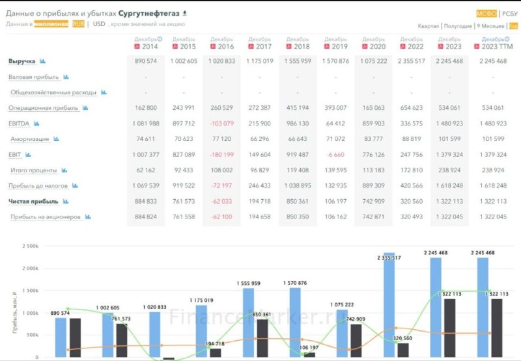Click the EBITDA row label
521x361 pixels.
coord(19,124)
